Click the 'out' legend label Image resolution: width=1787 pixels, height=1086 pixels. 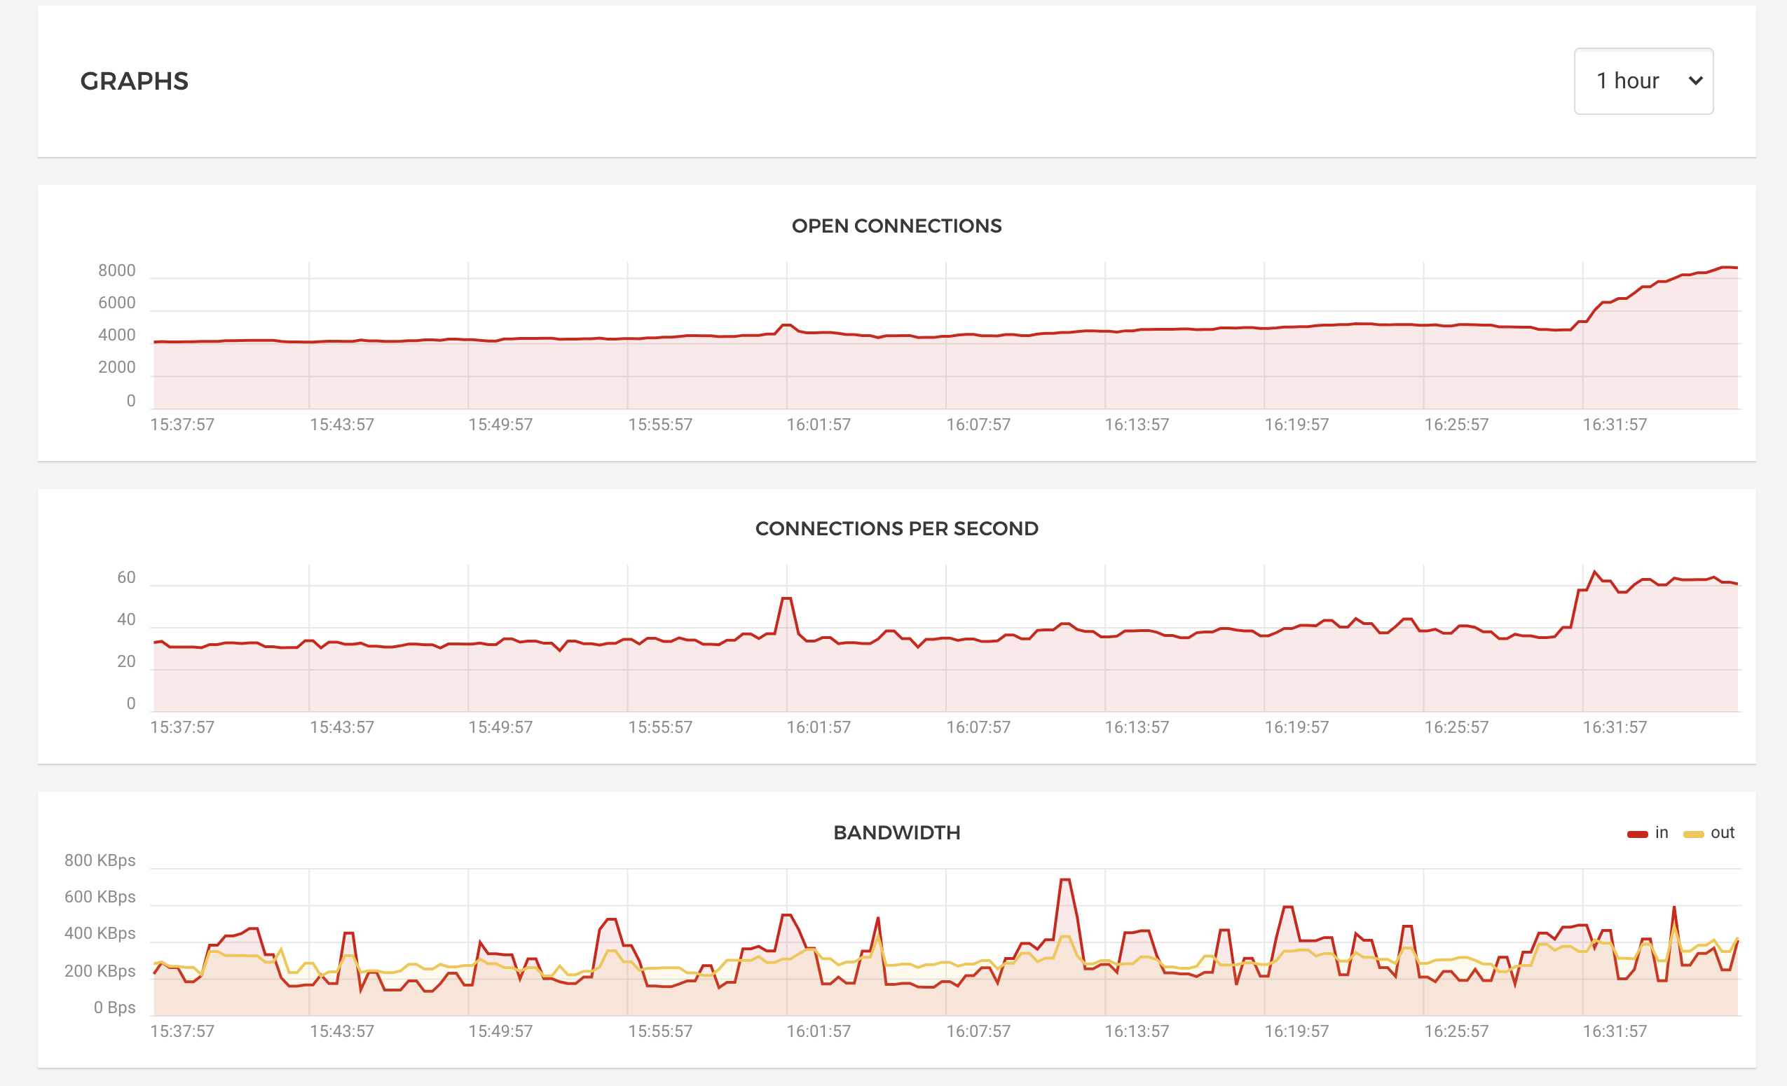click(1723, 832)
